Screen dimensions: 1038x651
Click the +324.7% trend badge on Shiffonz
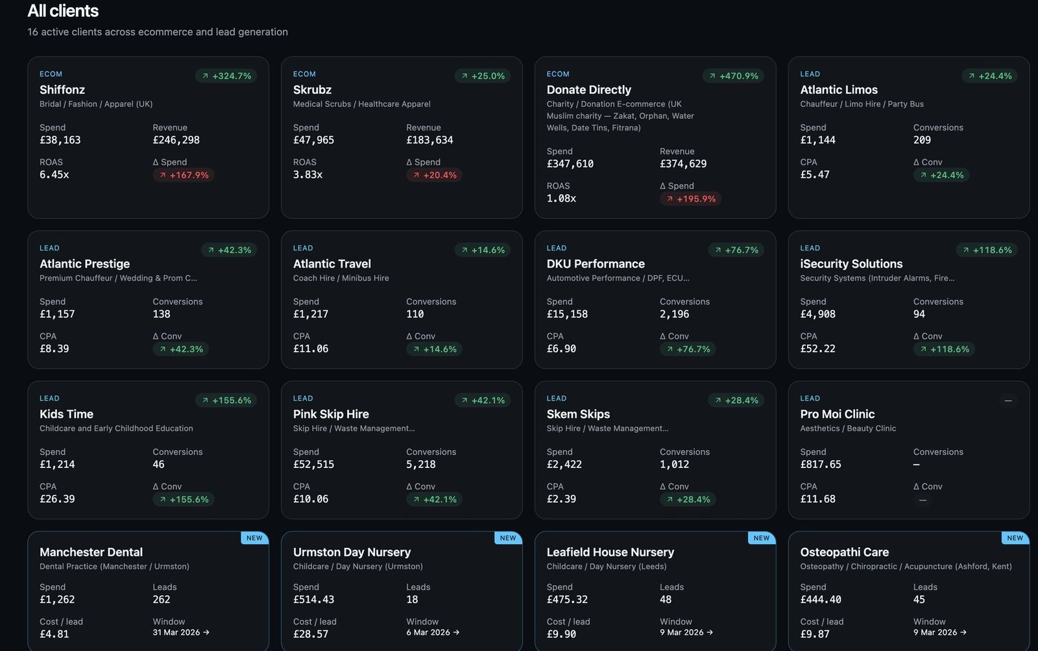point(226,76)
